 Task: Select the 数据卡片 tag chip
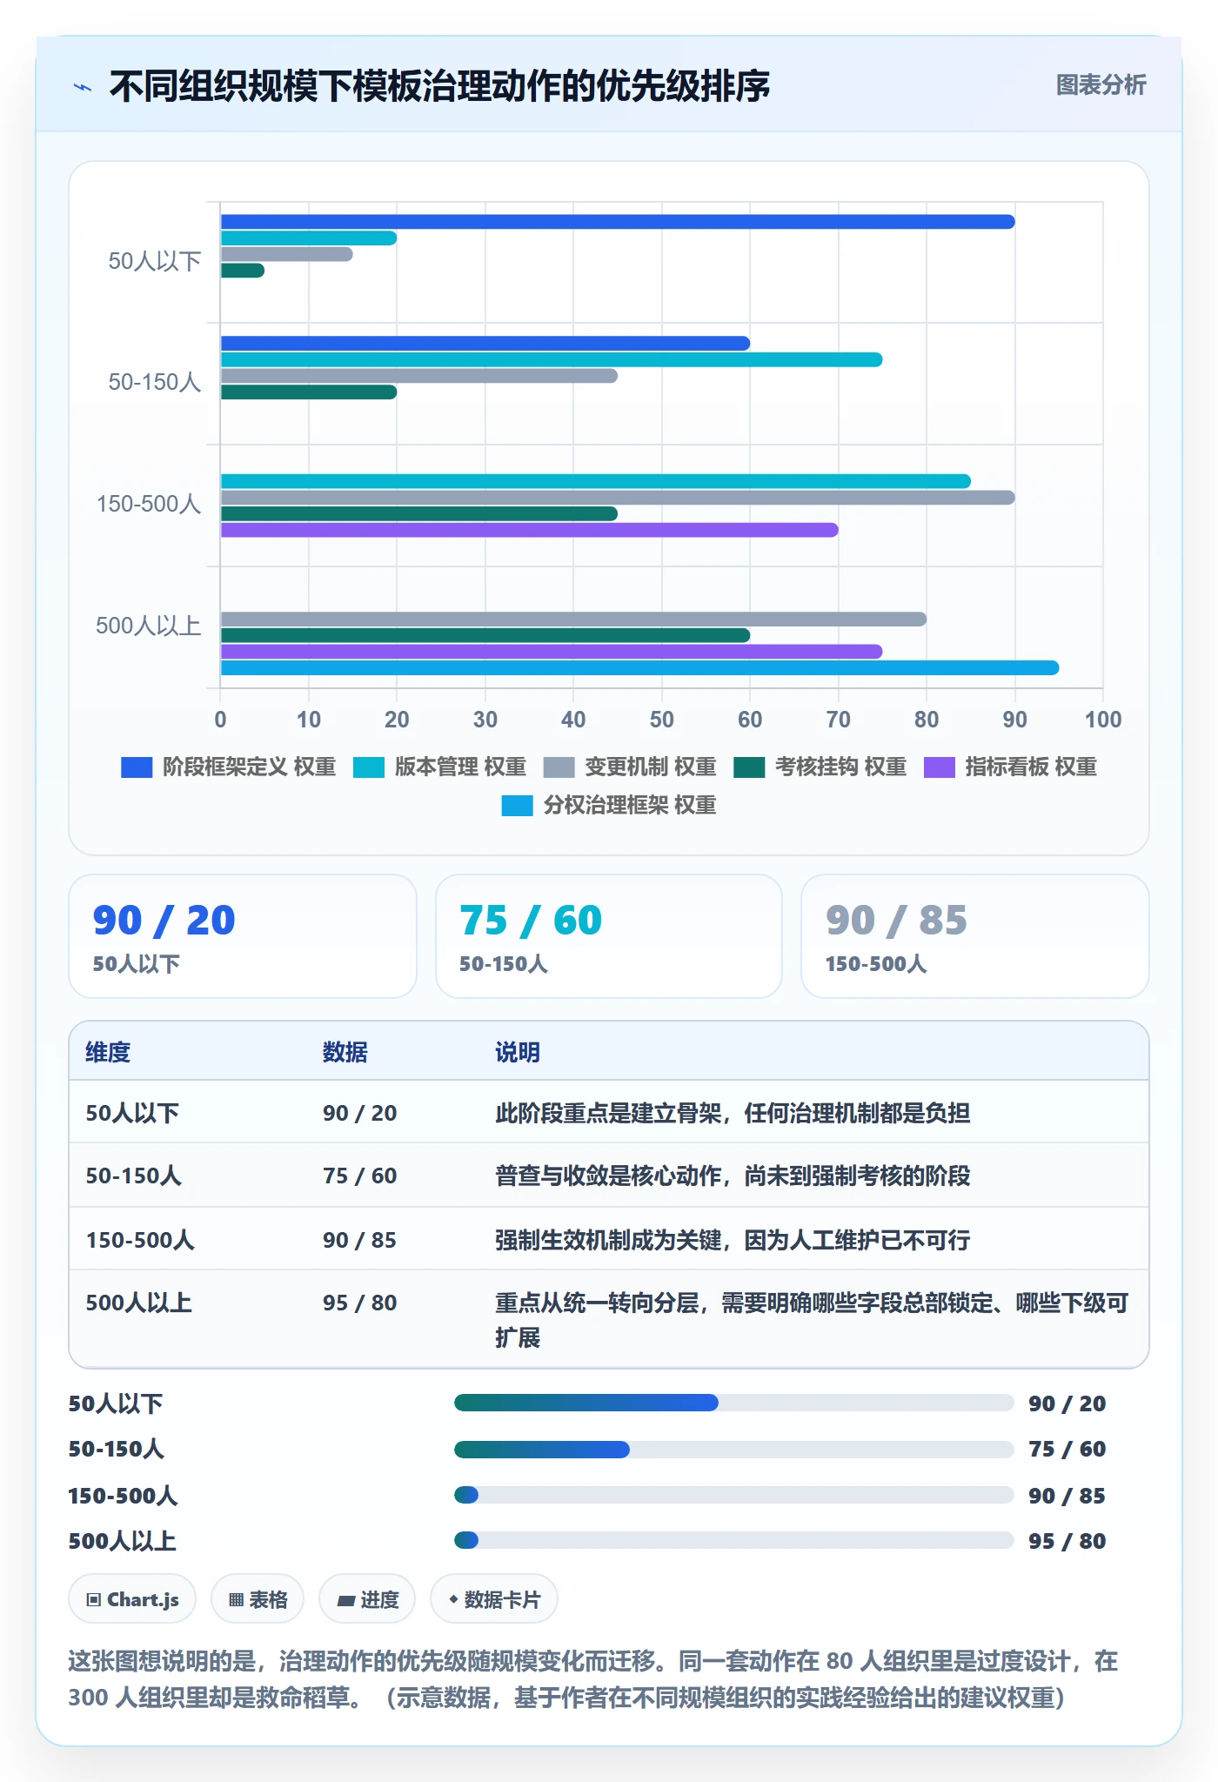494,1599
